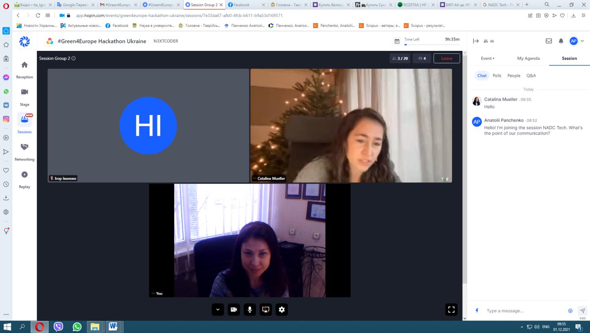Focus the Type a message field
This screenshot has height=333, width=590.
(524, 311)
